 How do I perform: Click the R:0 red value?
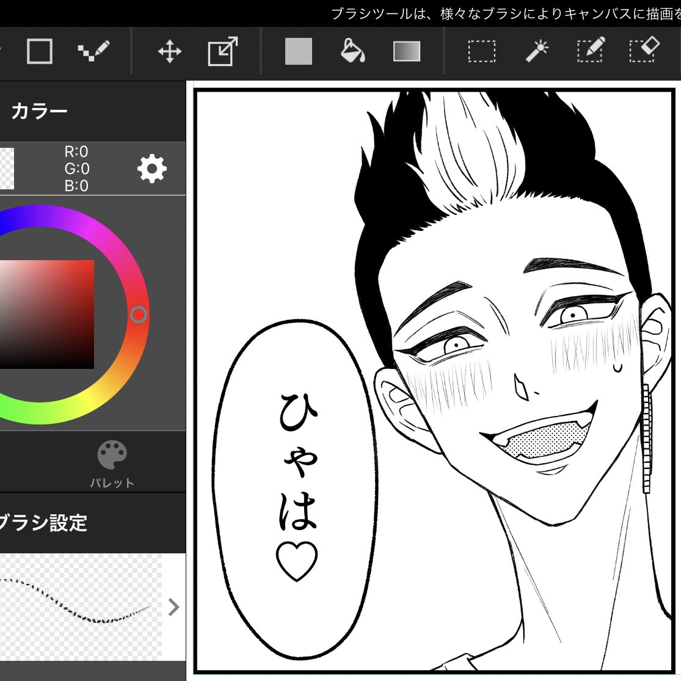(x=76, y=151)
